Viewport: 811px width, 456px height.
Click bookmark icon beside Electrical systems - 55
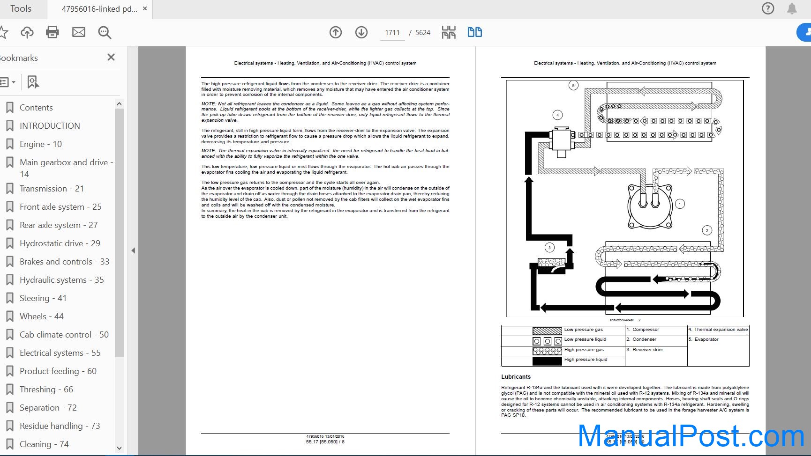coord(10,353)
